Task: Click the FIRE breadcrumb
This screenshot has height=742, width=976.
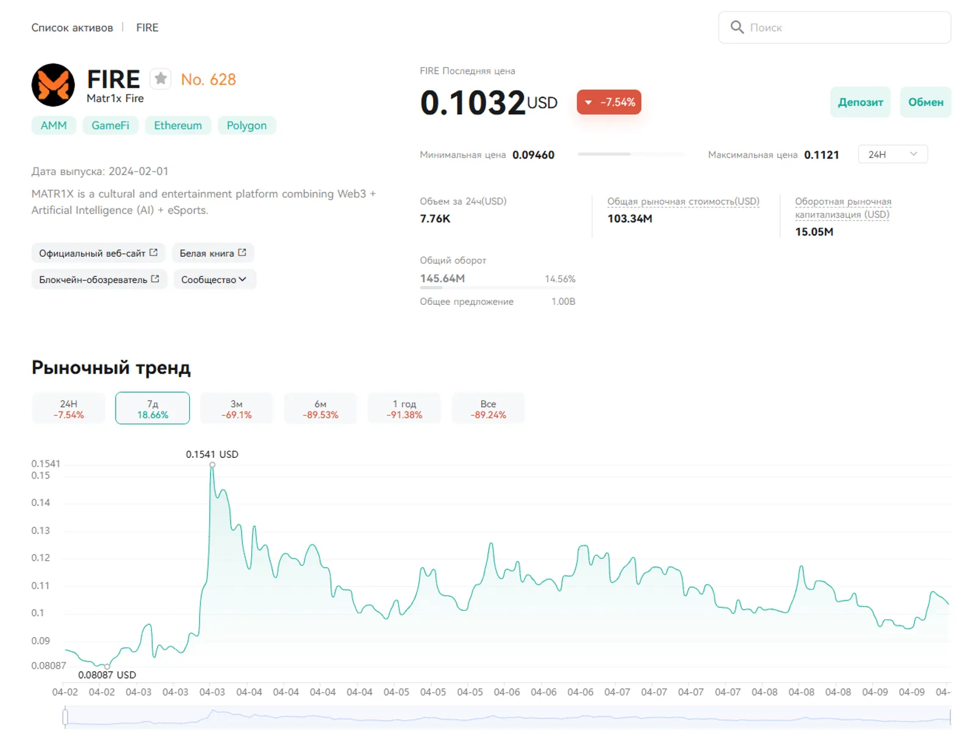Action: tap(147, 27)
